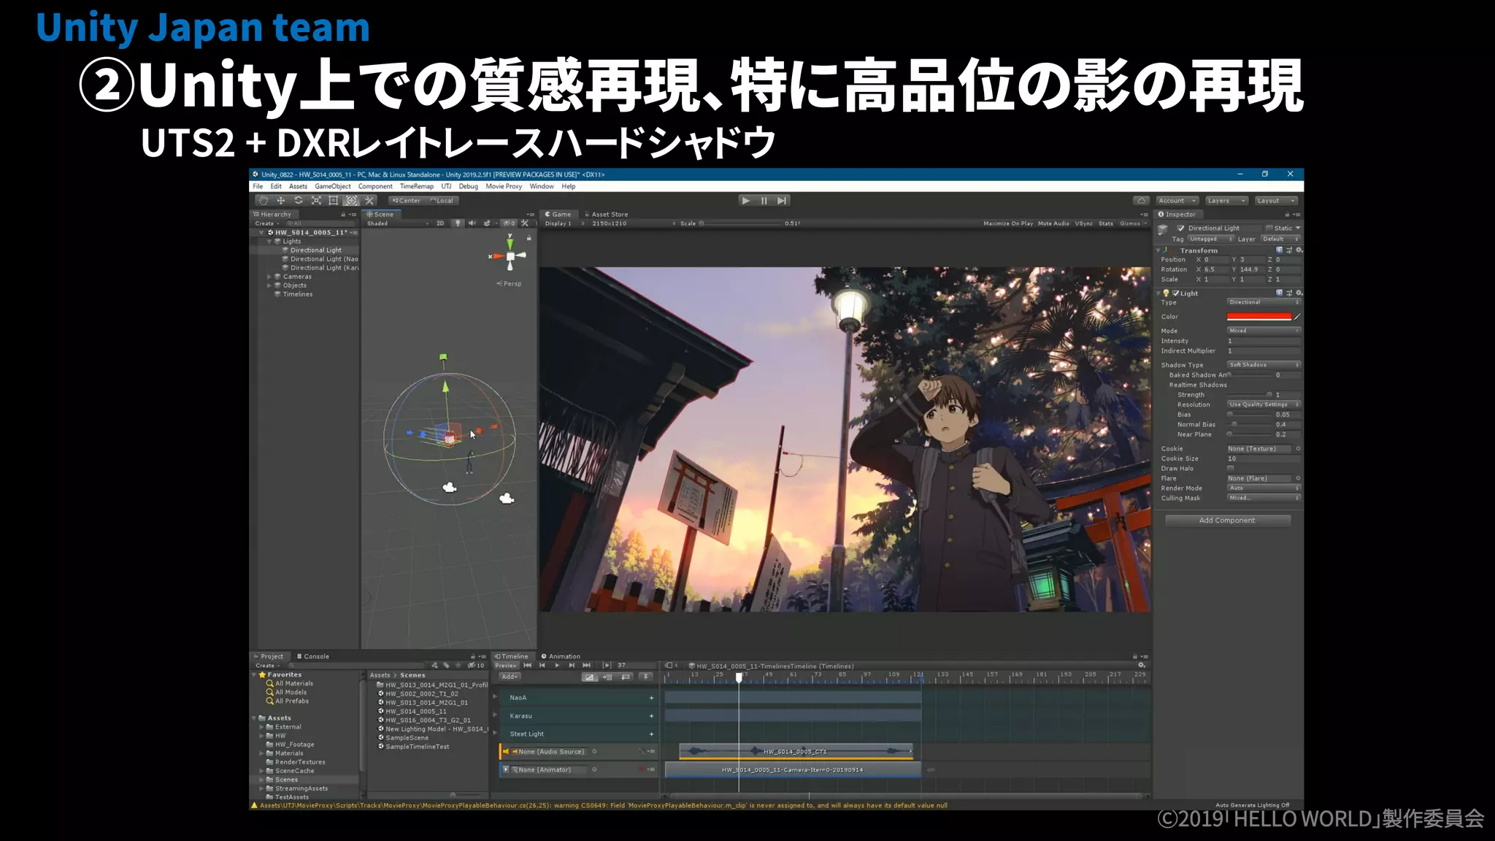Select the main camera icon in scene
Screen dimensions: 1495x841
450,488
